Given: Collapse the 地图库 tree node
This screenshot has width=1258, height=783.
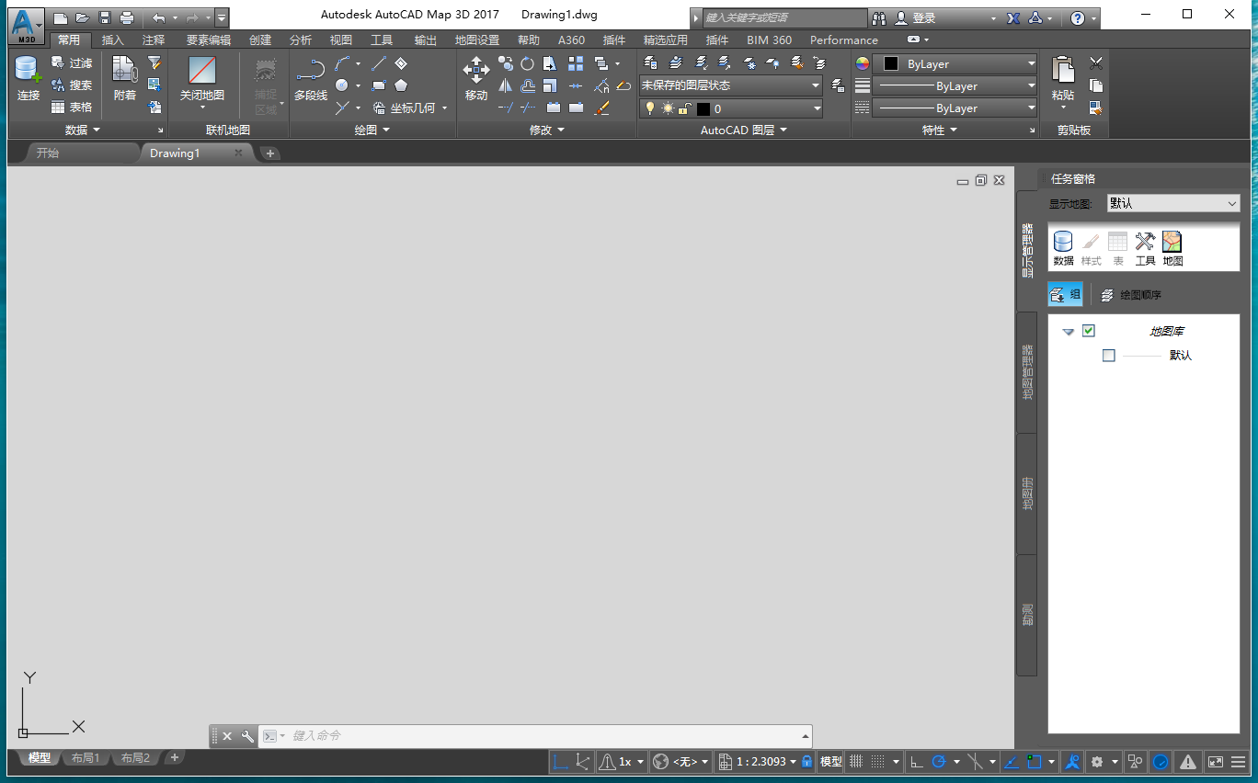Looking at the screenshot, I should tap(1068, 332).
